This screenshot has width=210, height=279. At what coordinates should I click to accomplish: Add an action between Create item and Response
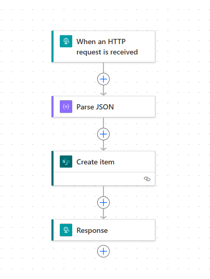(x=103, y=202)
